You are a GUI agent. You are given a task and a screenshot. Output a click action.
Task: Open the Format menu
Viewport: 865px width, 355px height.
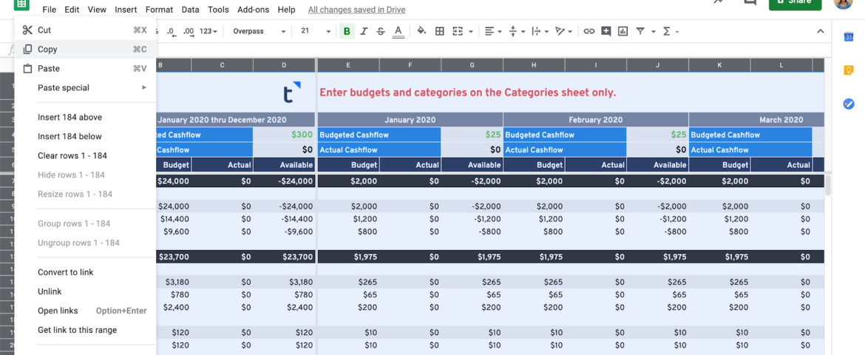[x=159, y=10]
